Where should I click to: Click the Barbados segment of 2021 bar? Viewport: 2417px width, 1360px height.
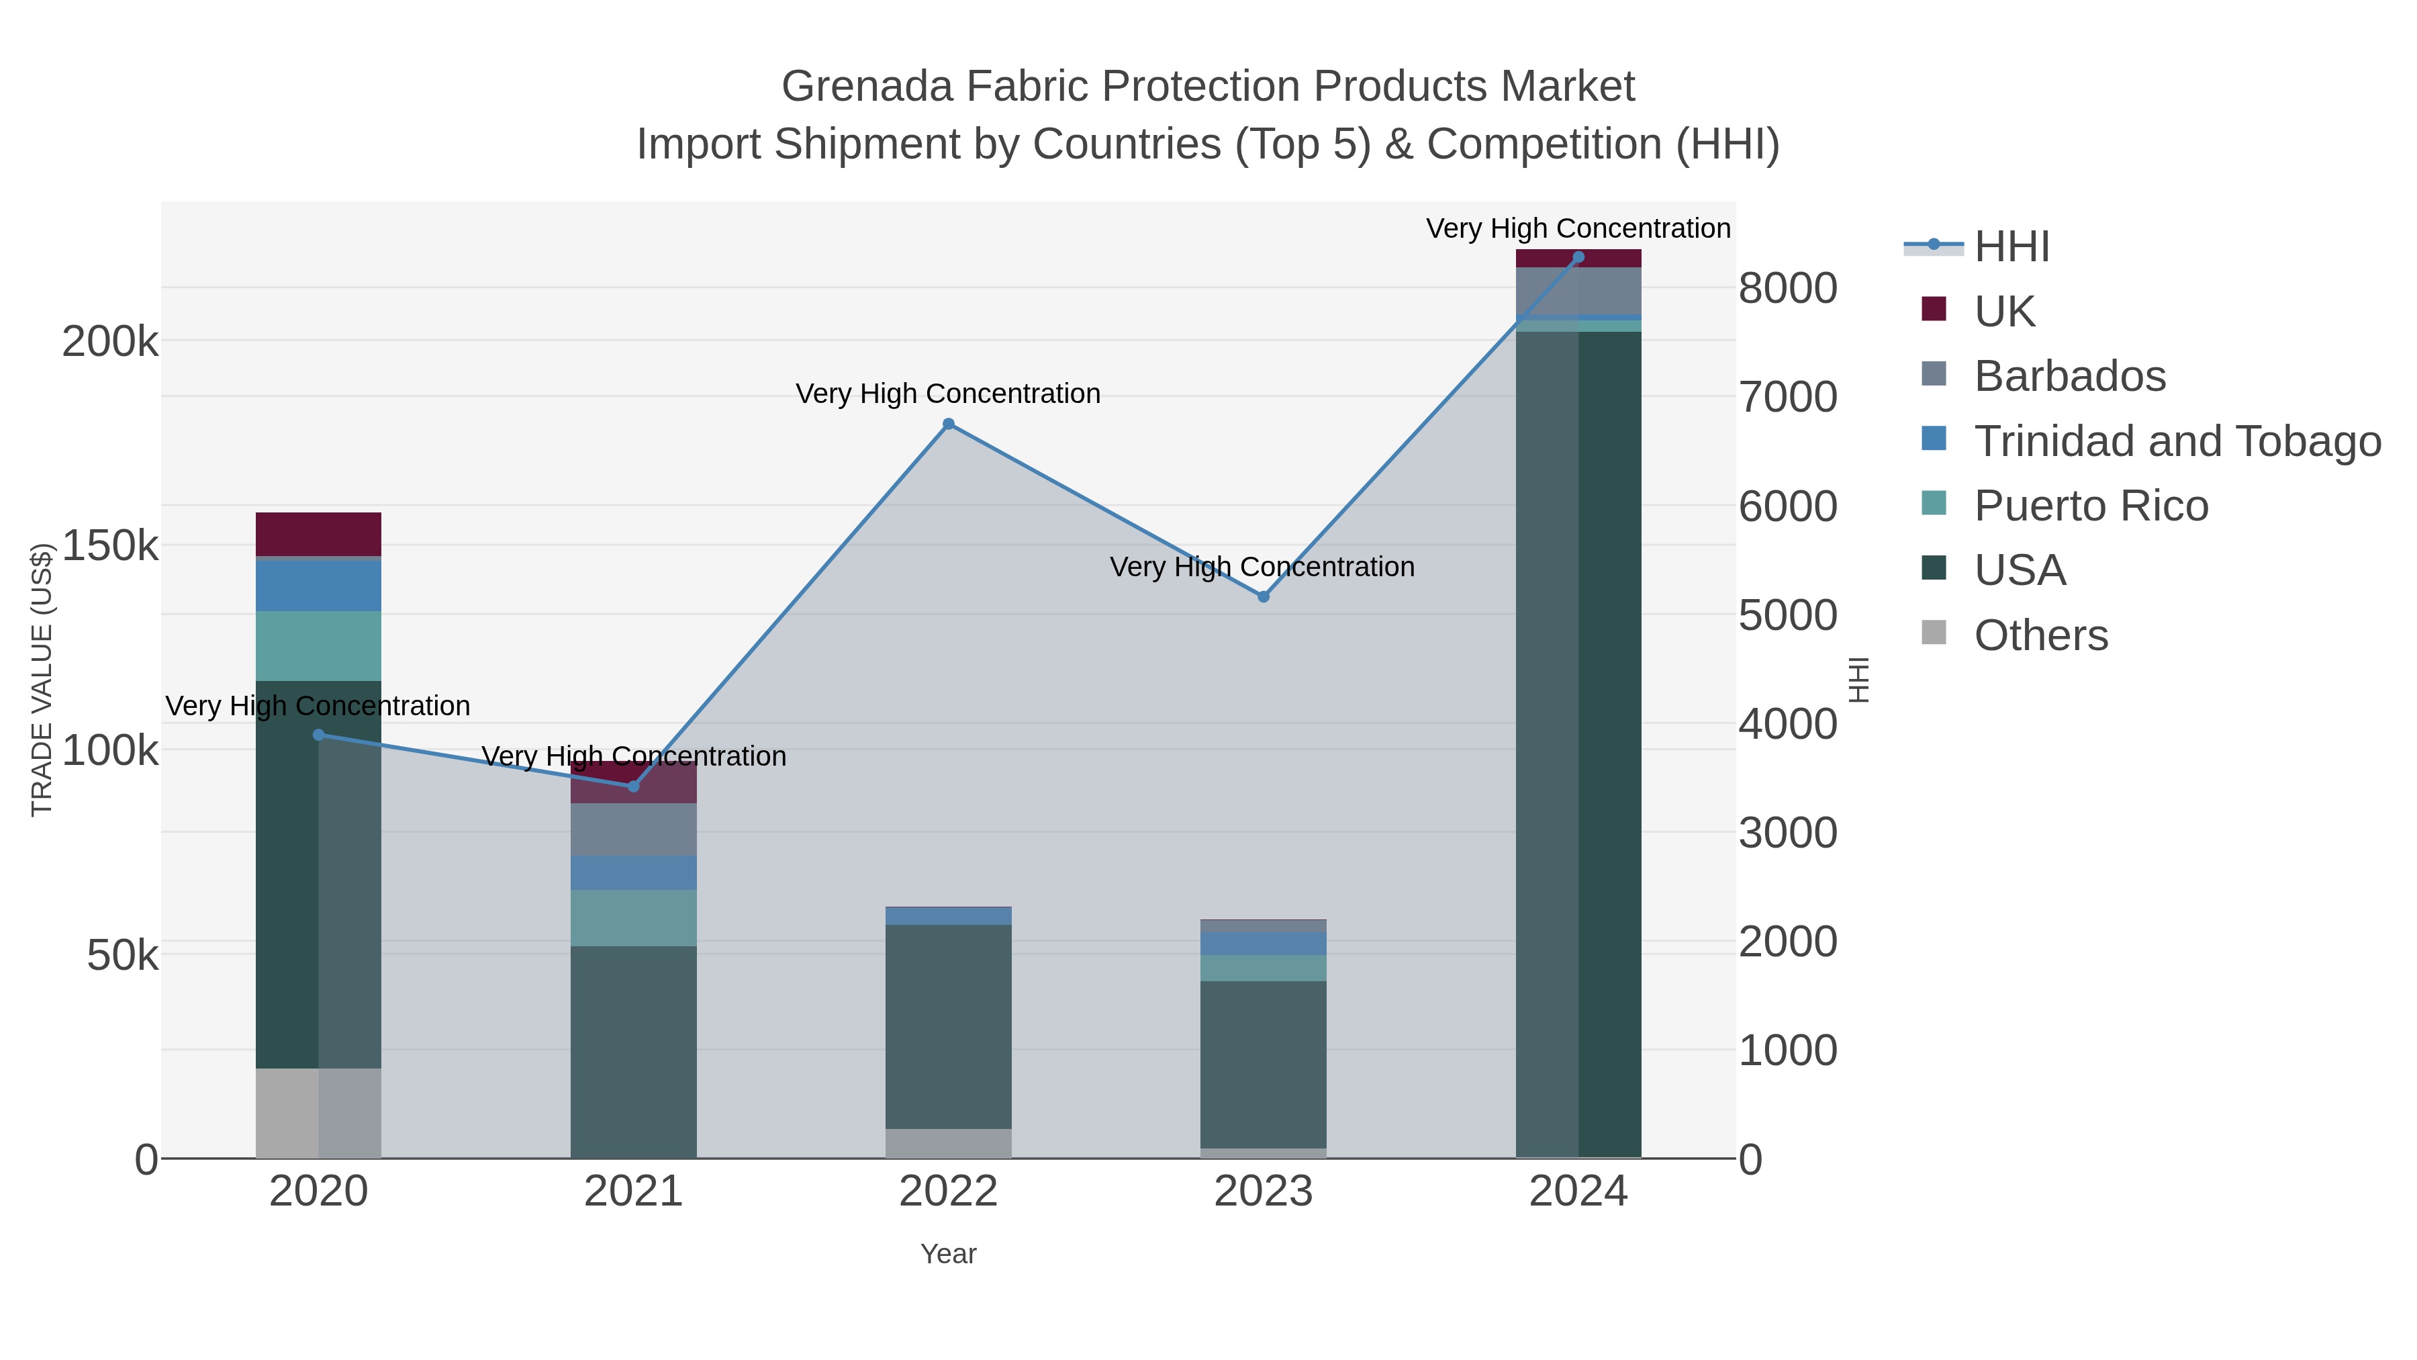(633, 829)
